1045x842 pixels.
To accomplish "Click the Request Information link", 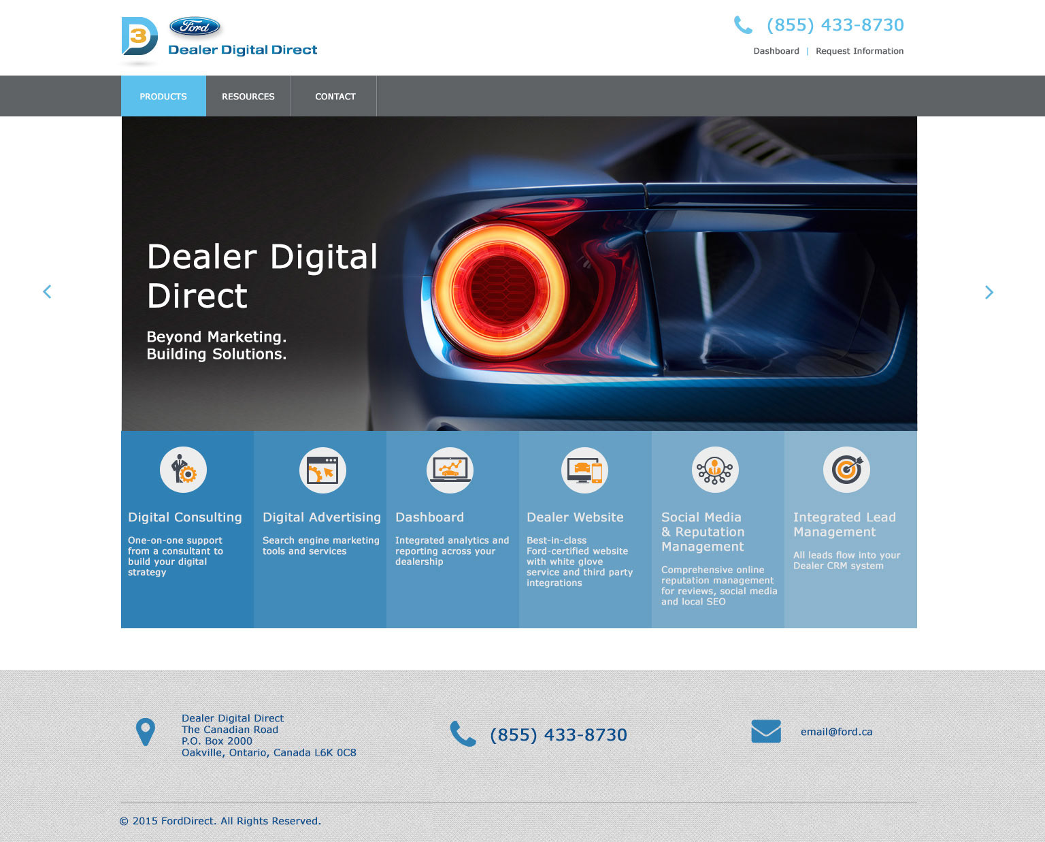I will [x=860, y=51].
